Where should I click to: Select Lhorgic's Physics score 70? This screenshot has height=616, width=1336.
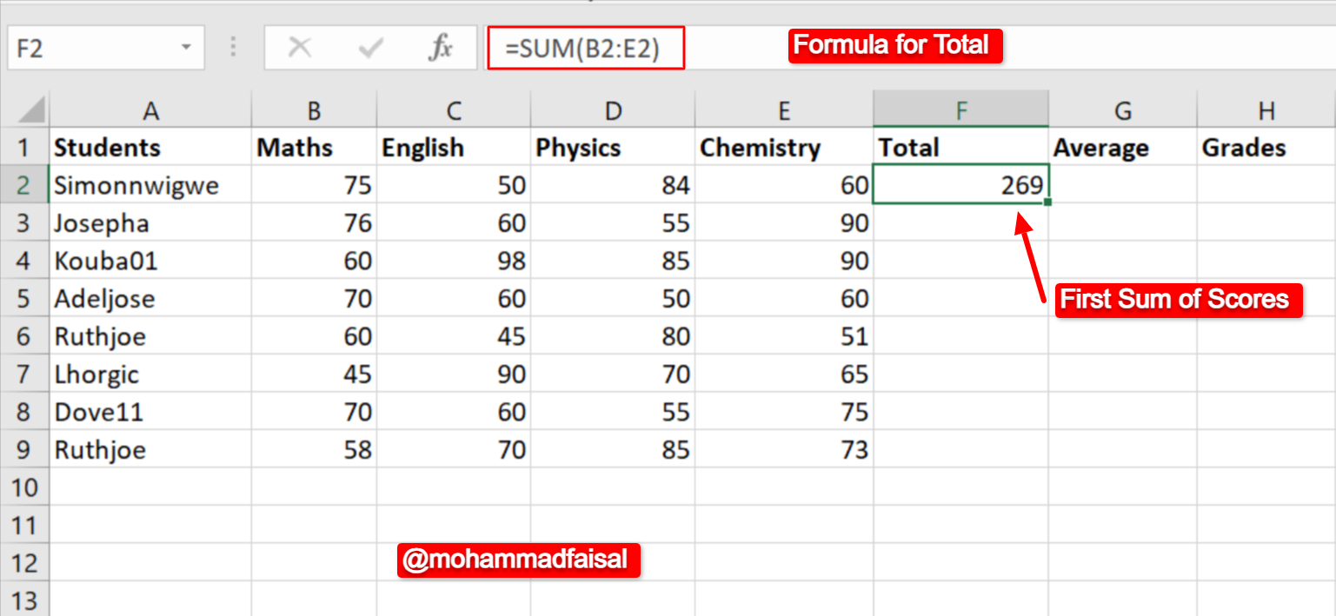pos(613,374)
